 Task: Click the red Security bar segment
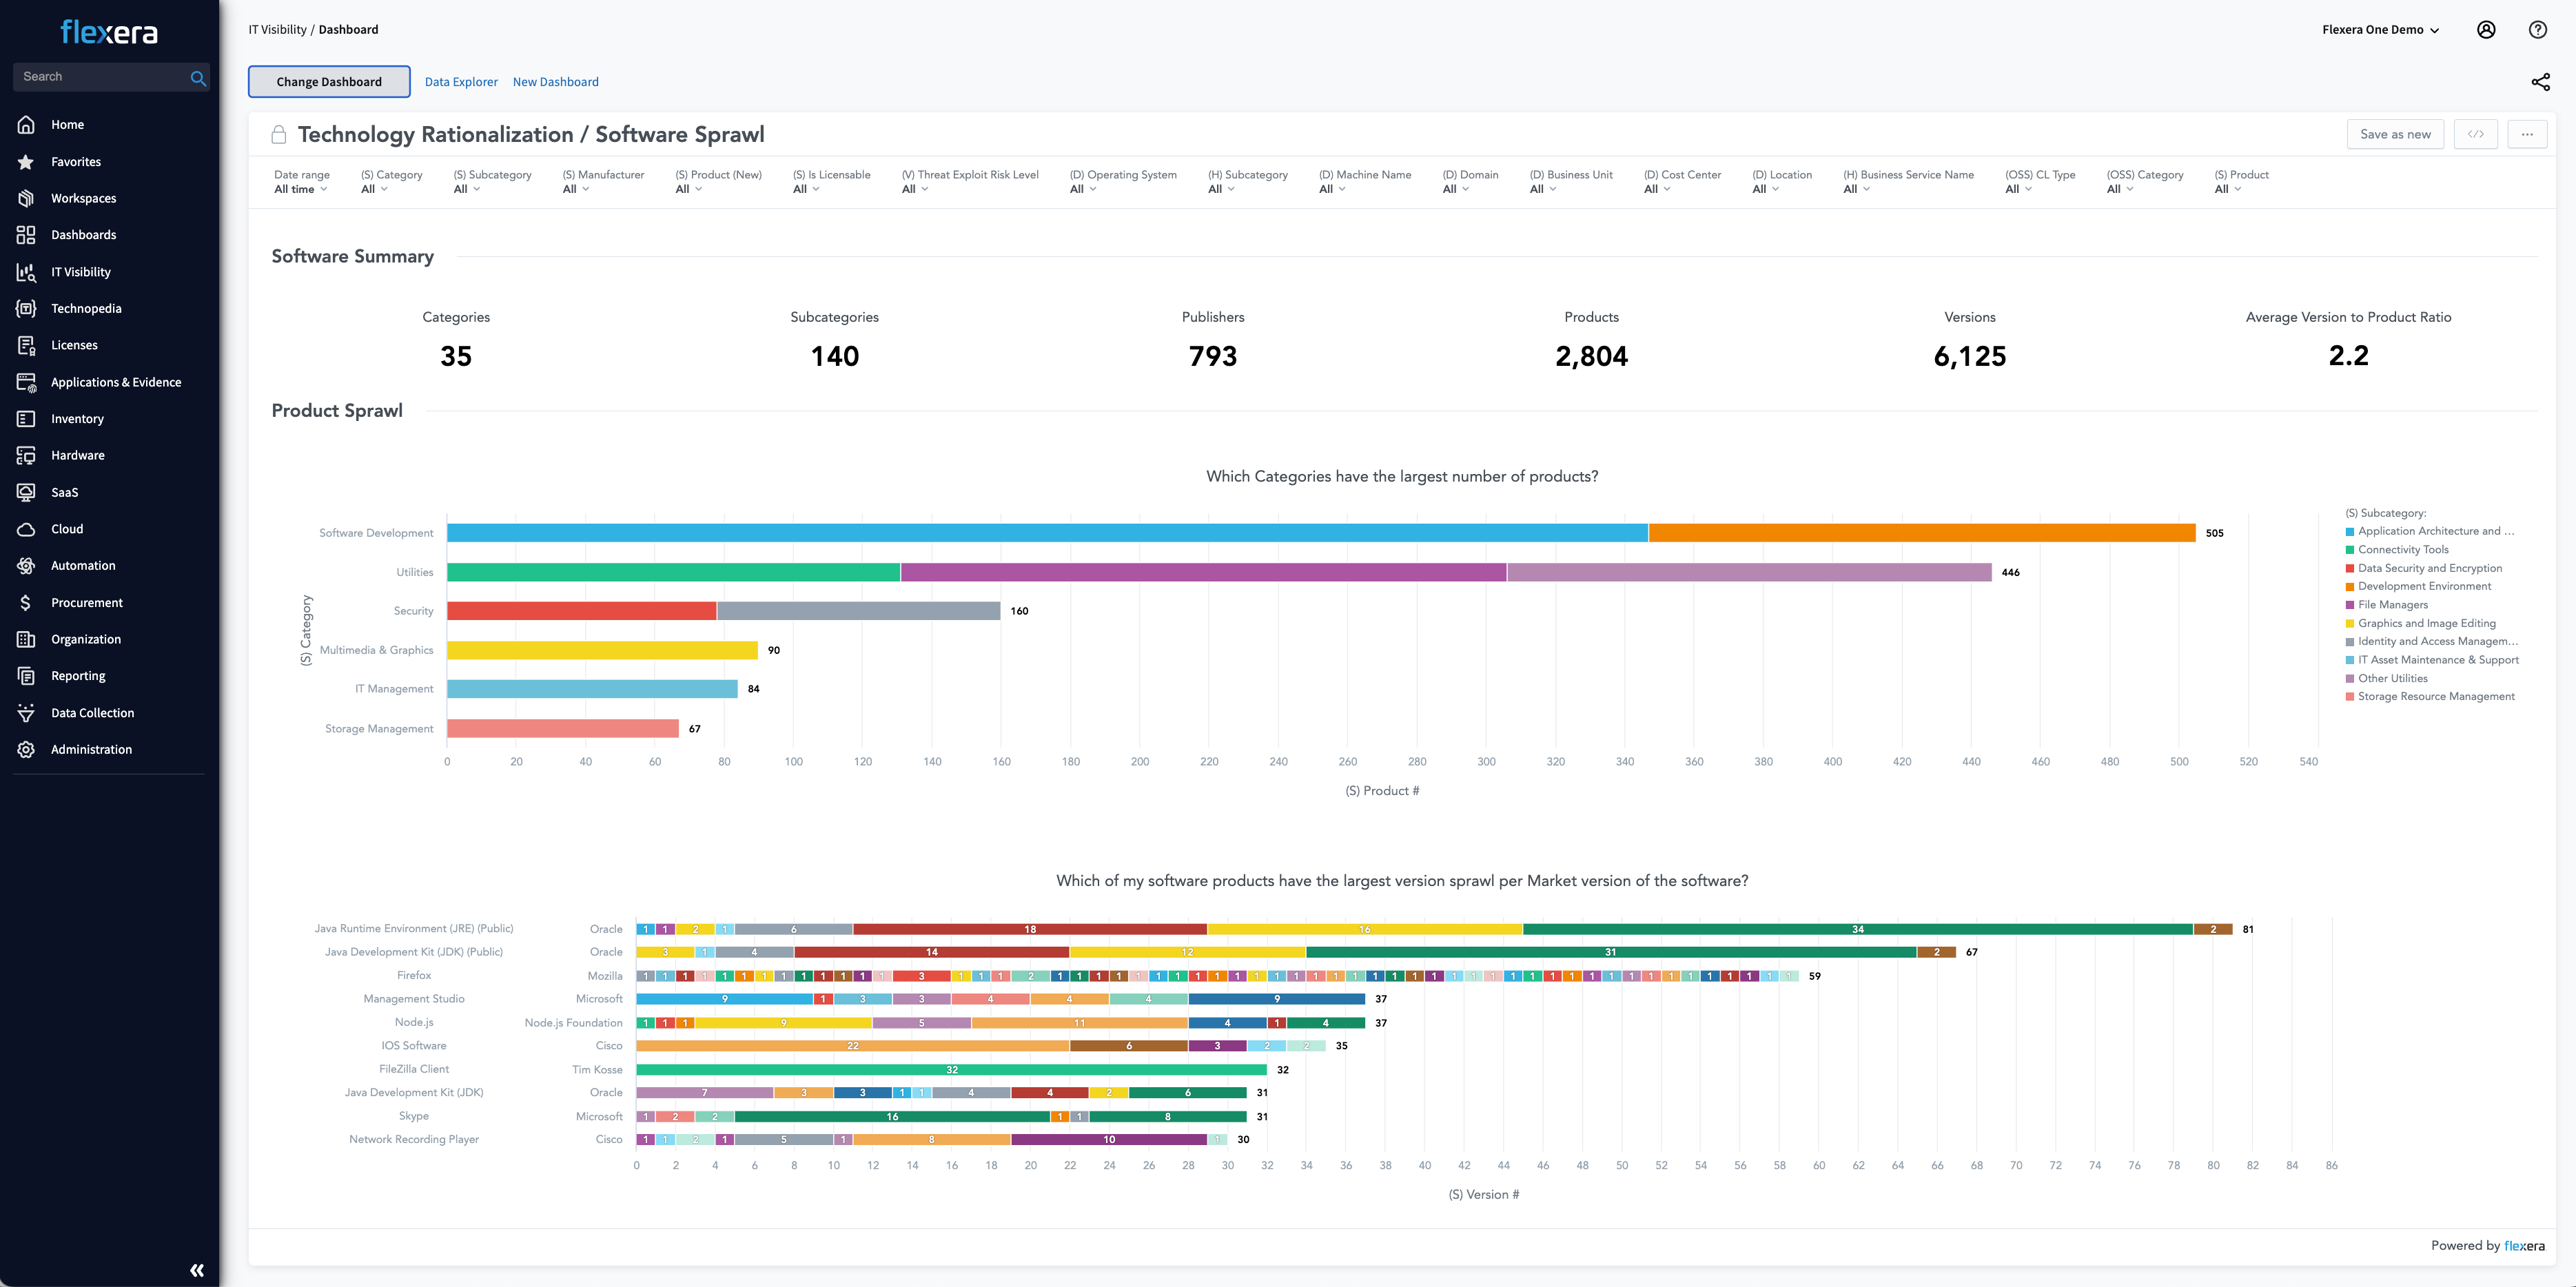point(581,611)
